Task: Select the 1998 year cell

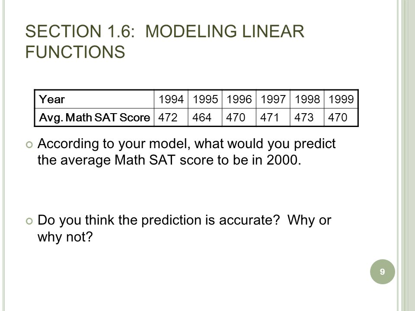Action: pyautogui.click(x=307, y=99)
